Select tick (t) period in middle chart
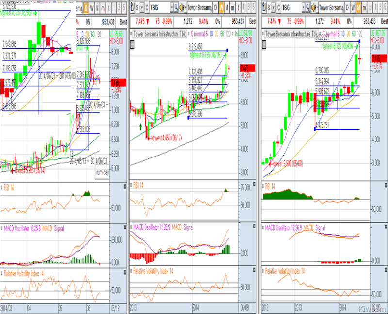This screenshot has height=314, width=388. [x=238, y=8]
